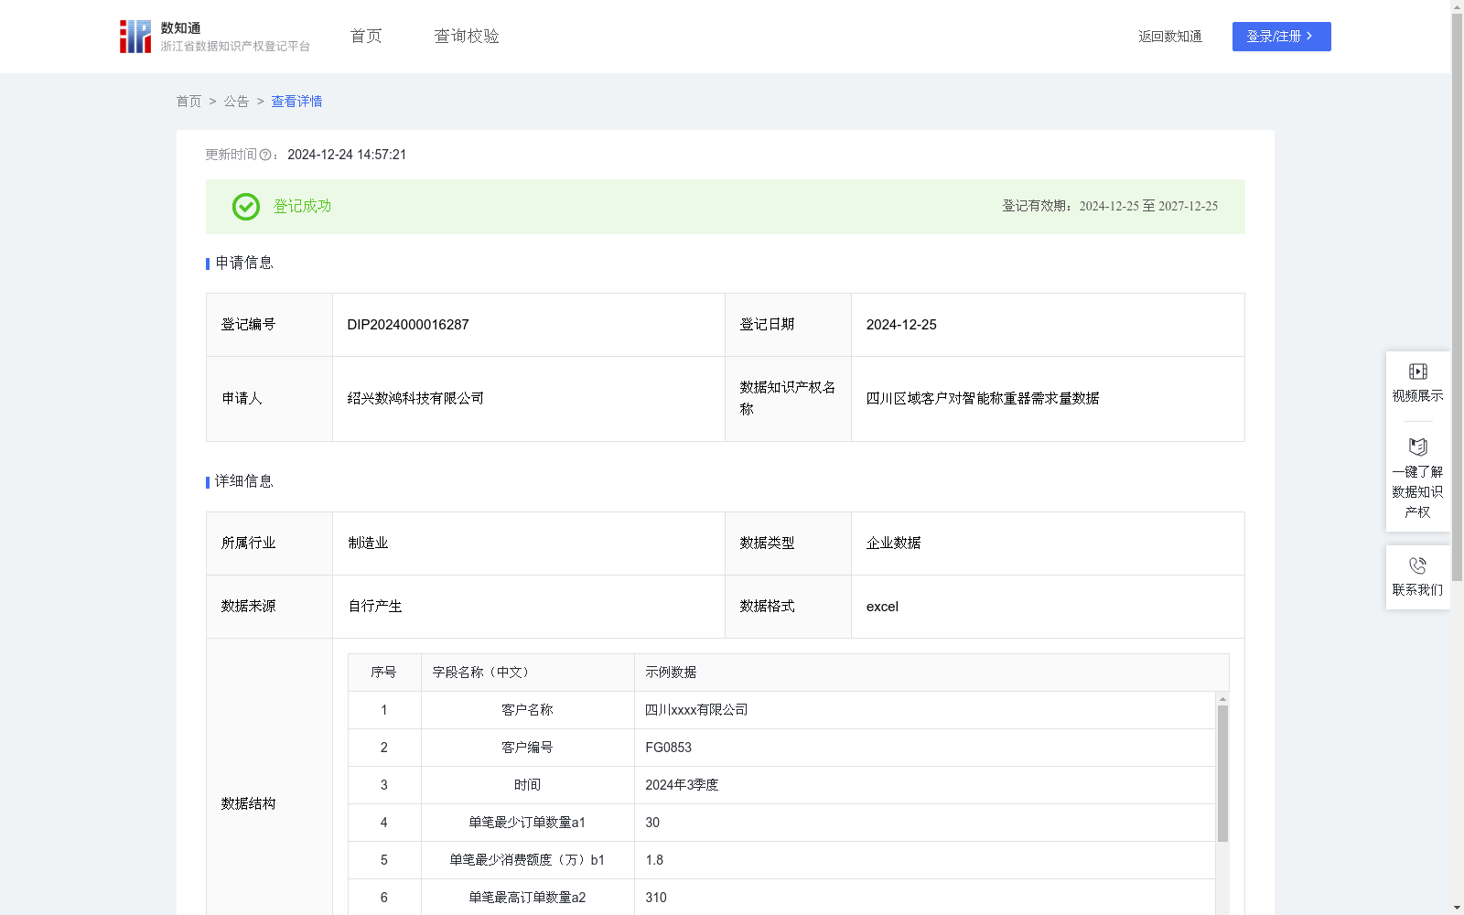Click sample value FG0853
The image size is (1464, 915).
(668, 748)
